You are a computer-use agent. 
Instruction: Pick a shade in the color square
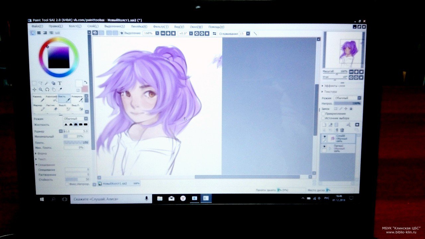pos(59,57)
